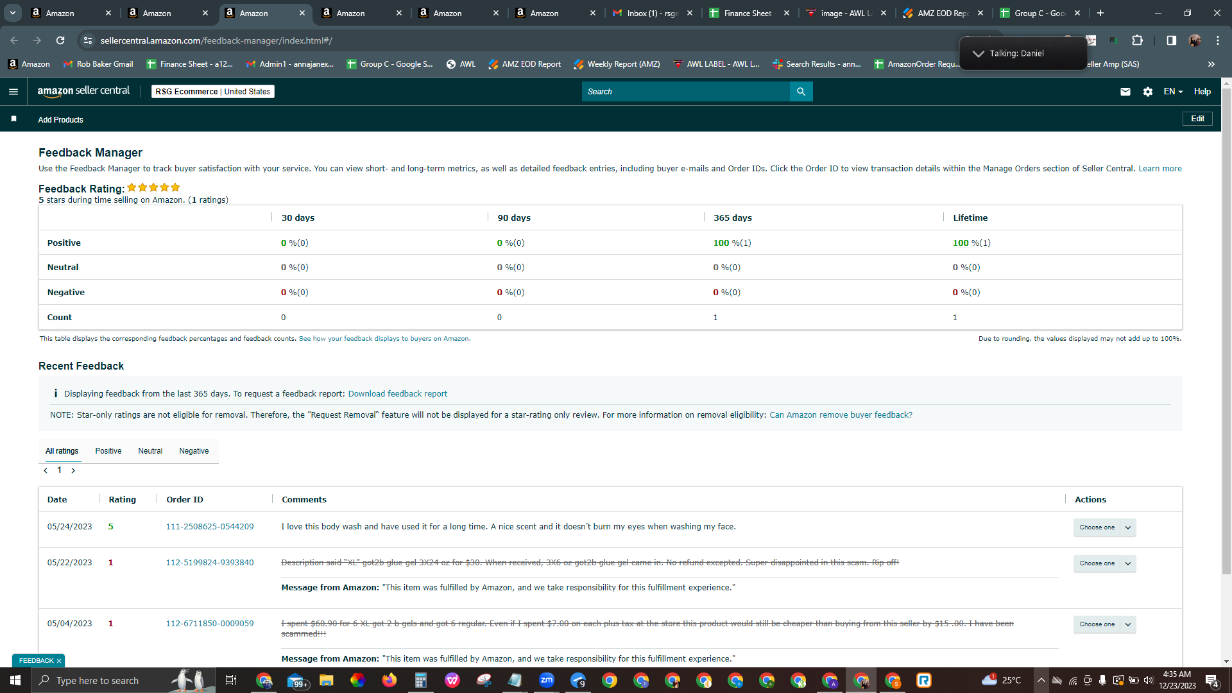The width and height of the screenshot is (1232, 693).
Task: Open order 112-5199824-9393840
Action: click(210, 563)
